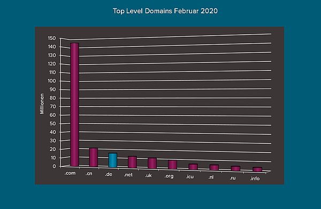The image size is (321, 209).
Task: Click the 150 y-axis value
Action: click(52, 38)
